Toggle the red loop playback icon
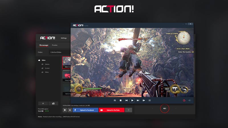 pos(184,100)
